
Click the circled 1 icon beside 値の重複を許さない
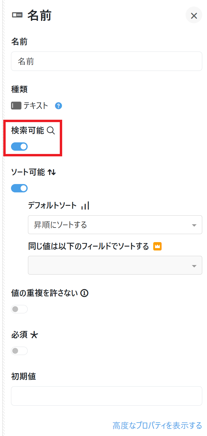84,293
